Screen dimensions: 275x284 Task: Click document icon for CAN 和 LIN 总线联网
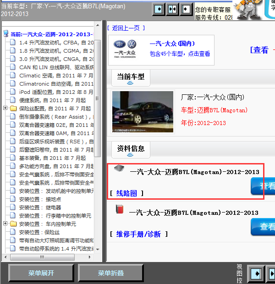pyautogui.click(x=13, y=67)
